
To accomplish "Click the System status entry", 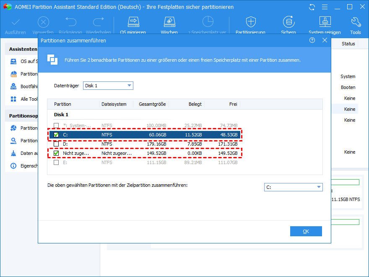I will (348, 76).
